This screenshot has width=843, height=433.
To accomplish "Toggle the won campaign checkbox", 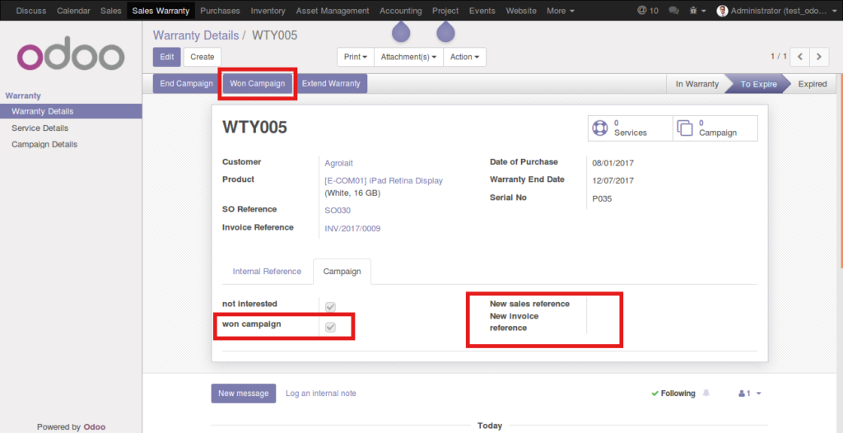I will point(331,327).
